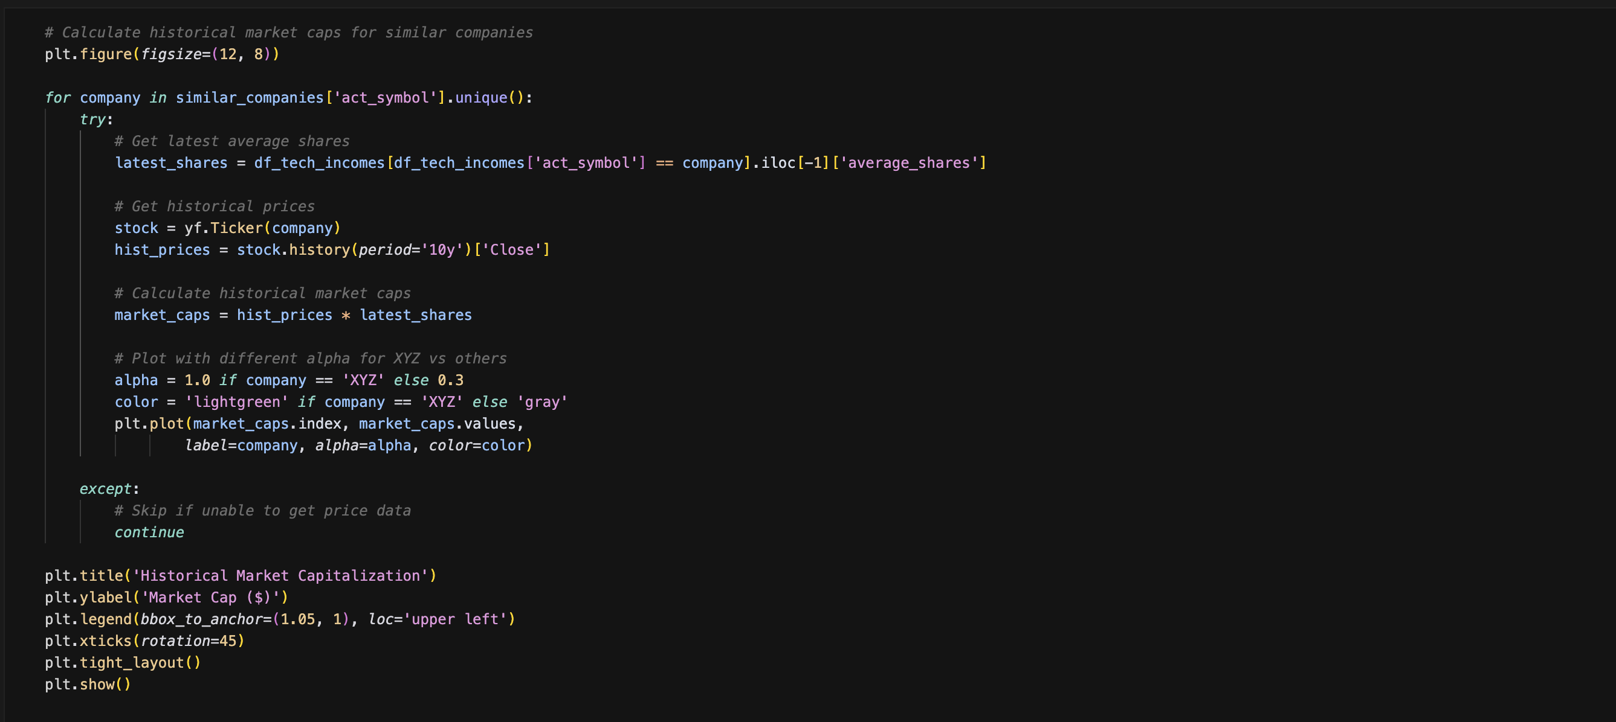This screenshot has width=1616, height=722.
Task: Click 'Historical Market Capitalization' title string
Action: [x=280, y=576]
